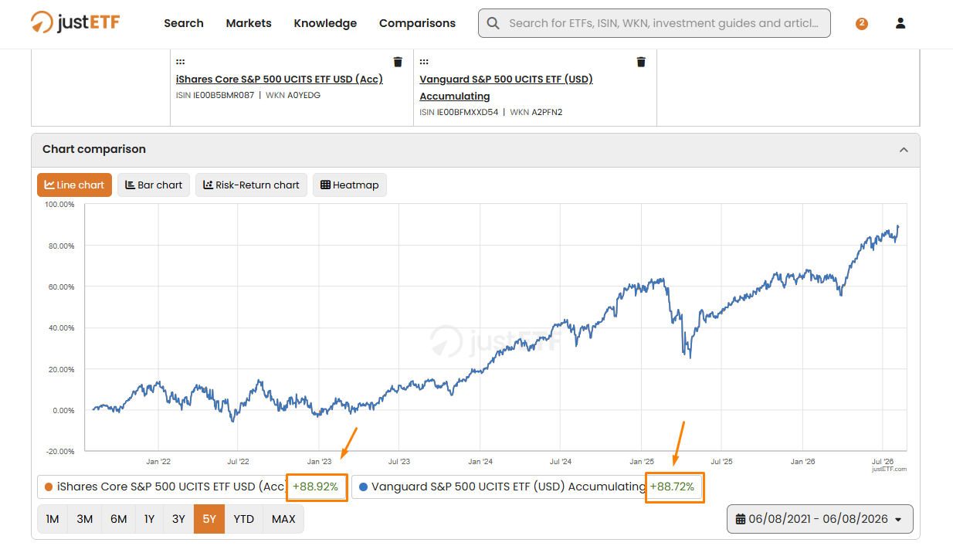953x546 pixels.
Task: Delete iShares Core S&P 500 ETF with trash icon
Action: pyautogui.click(x=398, y=62)
